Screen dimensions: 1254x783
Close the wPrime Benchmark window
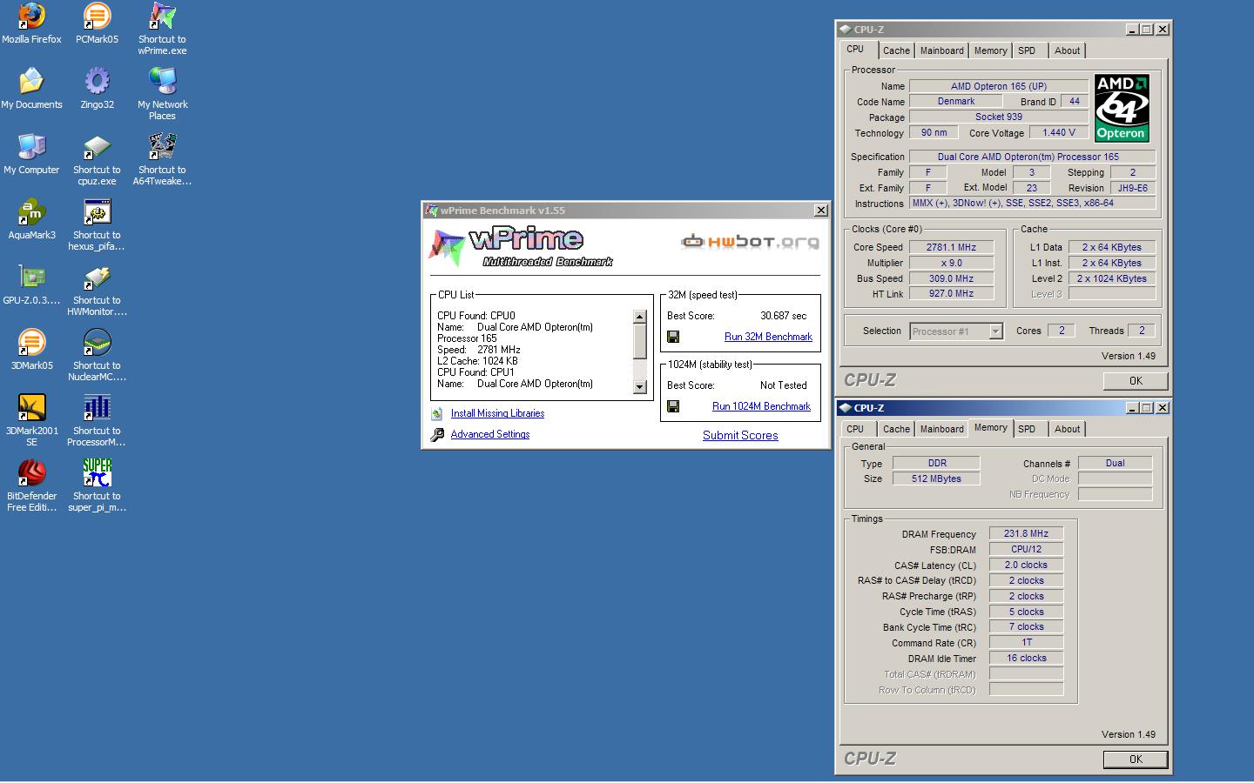click(x=820, y=211)
